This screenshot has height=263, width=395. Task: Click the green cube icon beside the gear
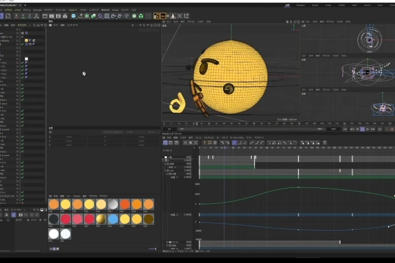click(x=141, y=16)
